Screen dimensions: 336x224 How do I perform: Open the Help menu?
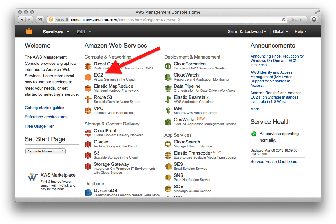(300, 32)
